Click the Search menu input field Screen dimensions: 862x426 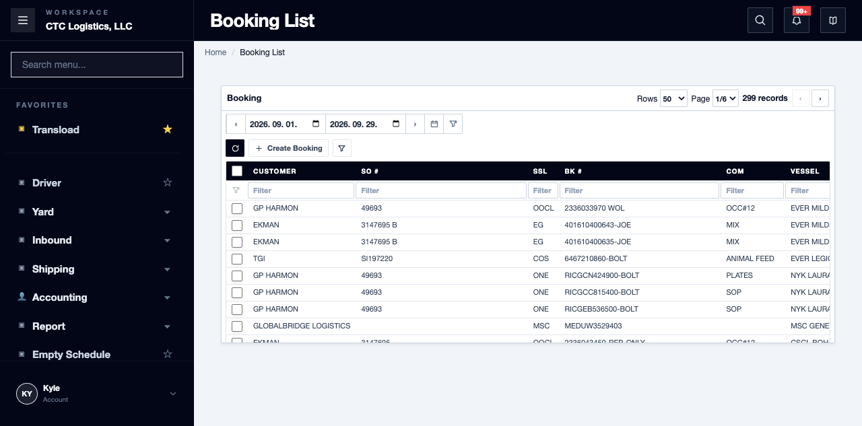point(97,65)
